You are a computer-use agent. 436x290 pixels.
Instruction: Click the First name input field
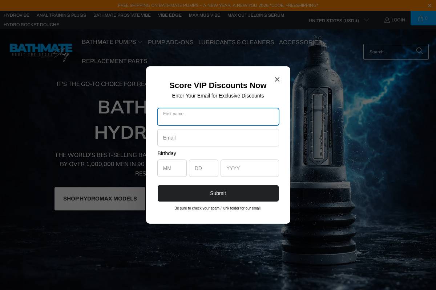[x=218, y=117]
